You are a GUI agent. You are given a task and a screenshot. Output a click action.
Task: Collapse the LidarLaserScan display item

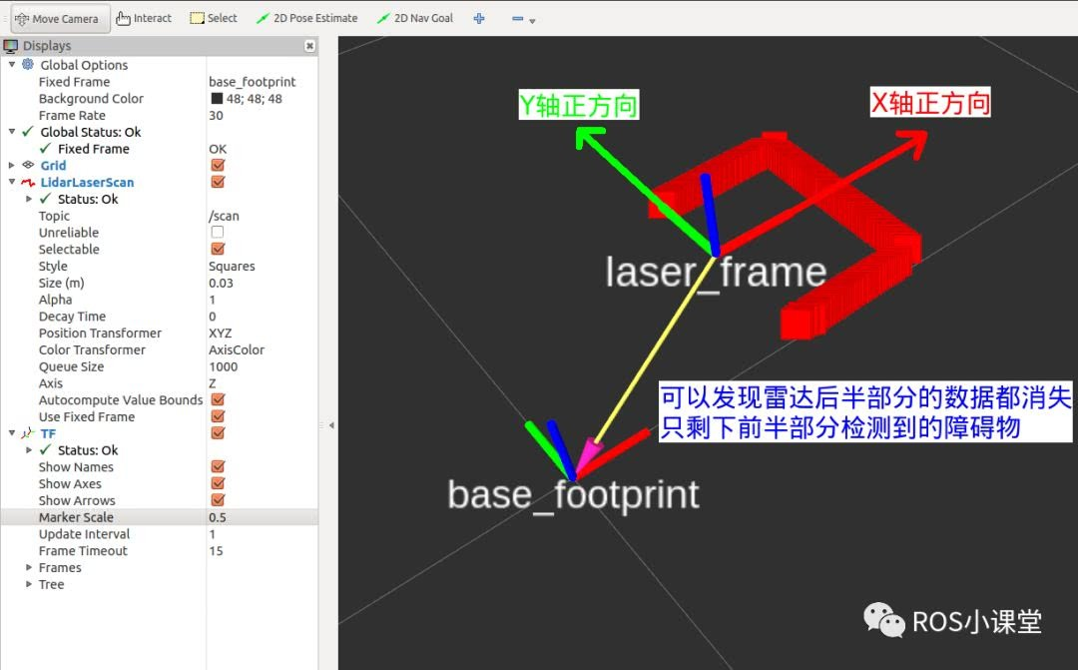pyautogui.click(x=12, y=182)
